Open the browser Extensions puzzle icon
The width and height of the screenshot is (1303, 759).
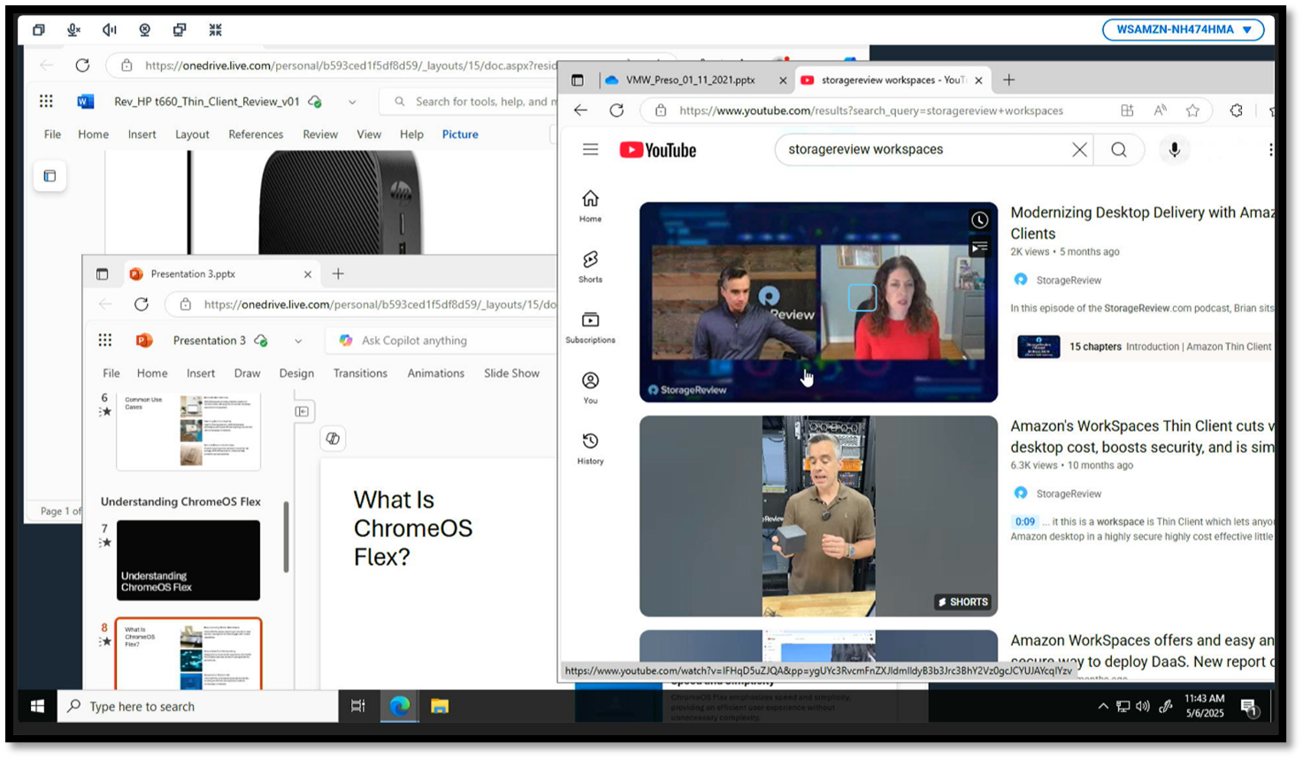tap(1236, 111)
